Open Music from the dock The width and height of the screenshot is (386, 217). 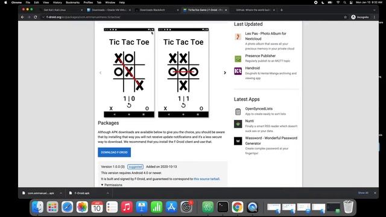point(127,207)
